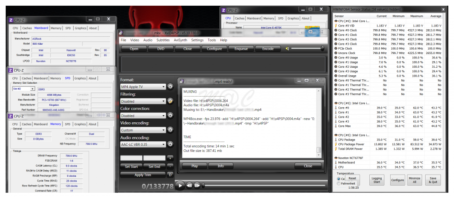Click the Set Start trim button
The height and width of the screenshot is (198, 454).
pyautogui.click(x=132, y=166)
